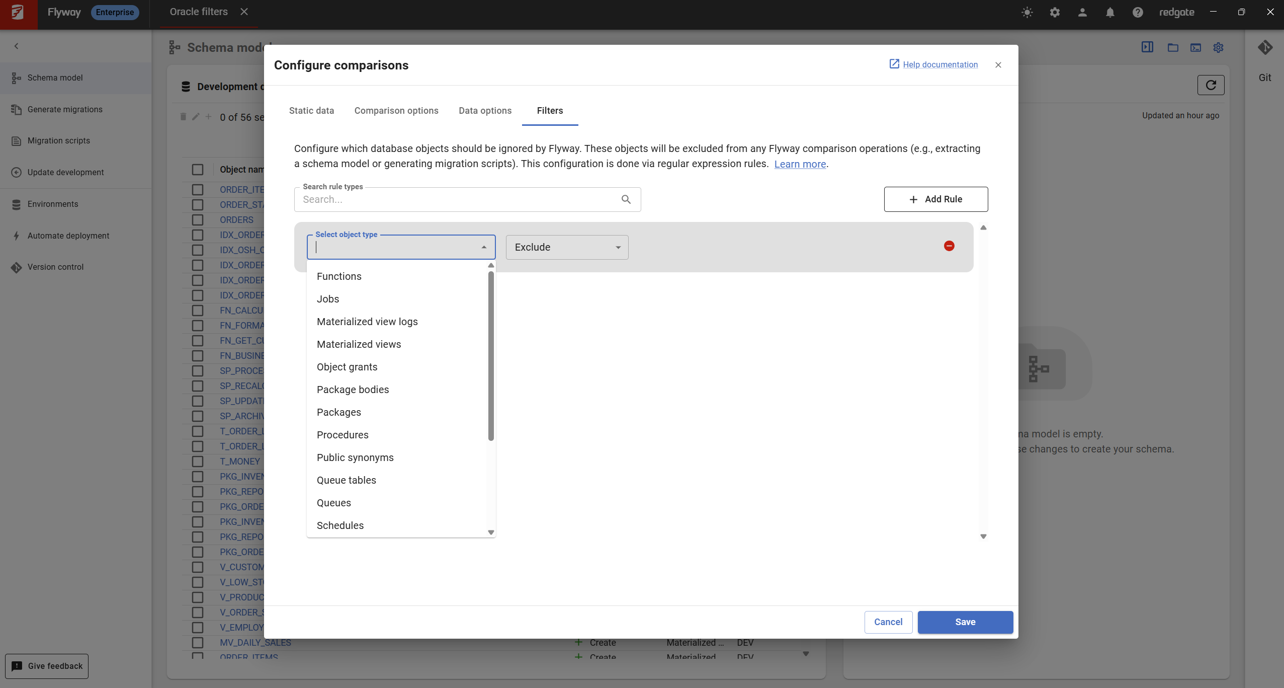Open the Learn more link
Screen dimensions: 1284x688
(800, 164)
